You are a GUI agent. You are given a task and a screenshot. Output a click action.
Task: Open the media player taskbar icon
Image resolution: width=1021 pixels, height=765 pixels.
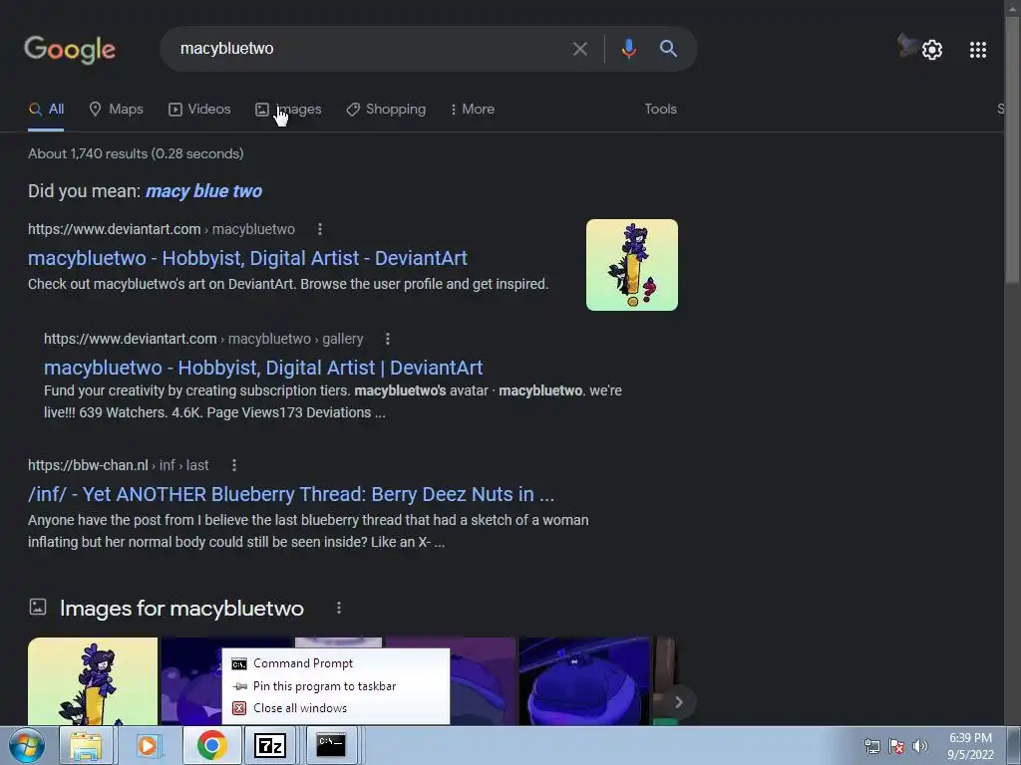(148, 745)
